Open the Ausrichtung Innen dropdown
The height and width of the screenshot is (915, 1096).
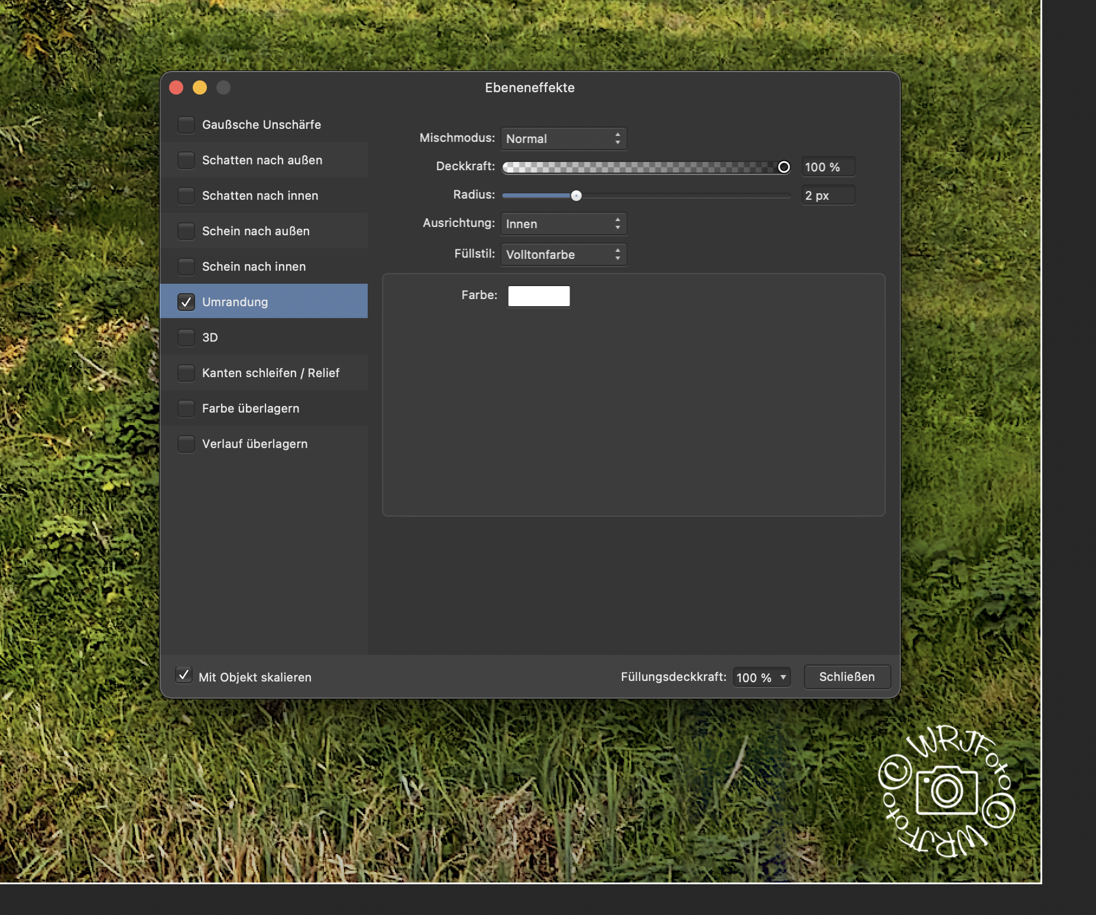563,224
